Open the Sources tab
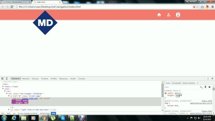This screenshot has width=215, height=121. (x=35, y=79)
